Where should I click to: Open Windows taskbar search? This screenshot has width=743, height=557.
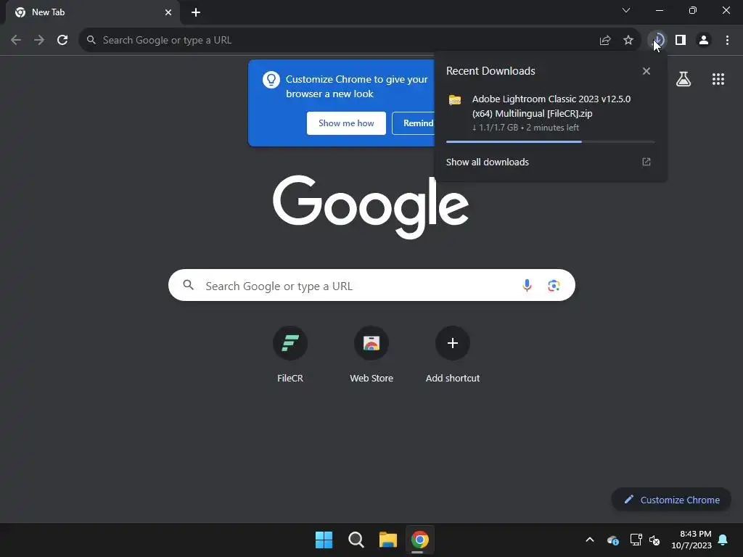coord(356,540)
